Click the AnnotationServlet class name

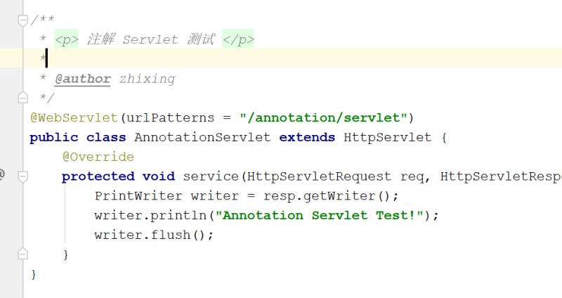coord(202,137)
